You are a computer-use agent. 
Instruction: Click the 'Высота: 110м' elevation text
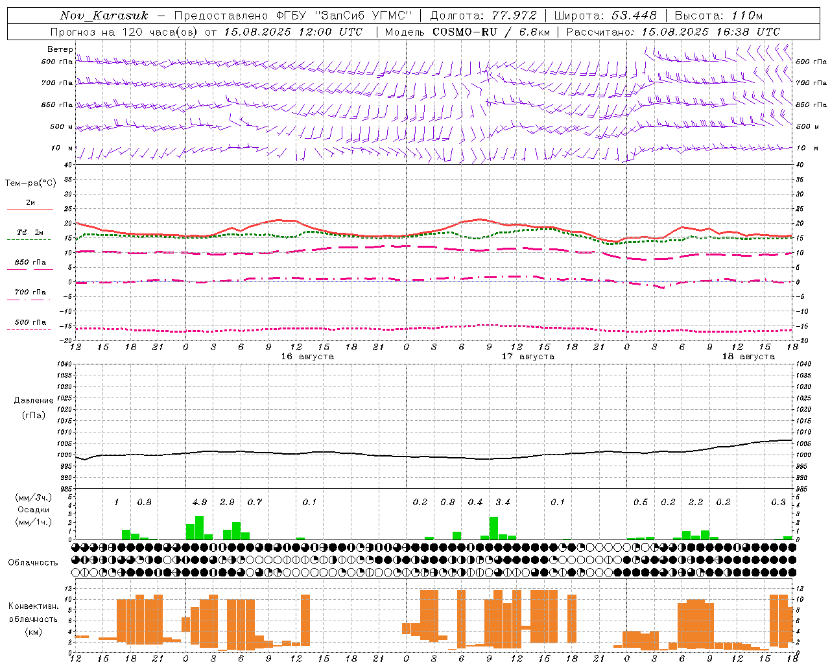718,16
